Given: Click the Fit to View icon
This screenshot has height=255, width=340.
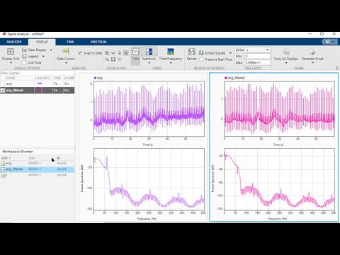Looking at the screenshot, I should click(113, 59).
